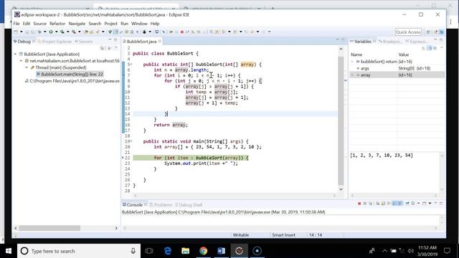The height and width of the screenshot is (258, 459).
Task: Click the Skip All Breakpoints toolbar icon
Action: (x=164, y=32)
